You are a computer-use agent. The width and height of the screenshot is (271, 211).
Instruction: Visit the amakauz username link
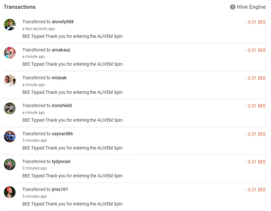(x=61, y=50)
